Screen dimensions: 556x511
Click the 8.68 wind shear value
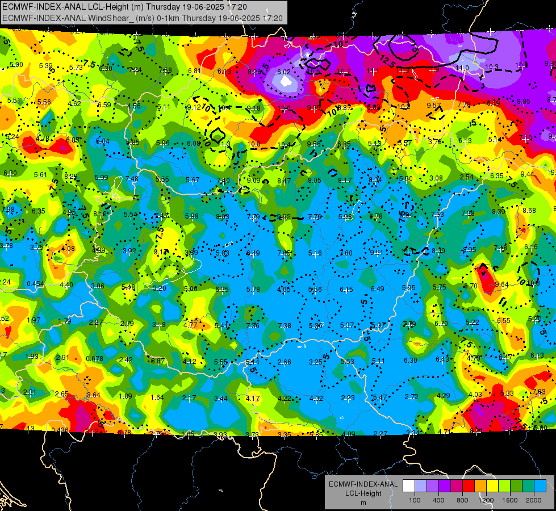point(529,211)
